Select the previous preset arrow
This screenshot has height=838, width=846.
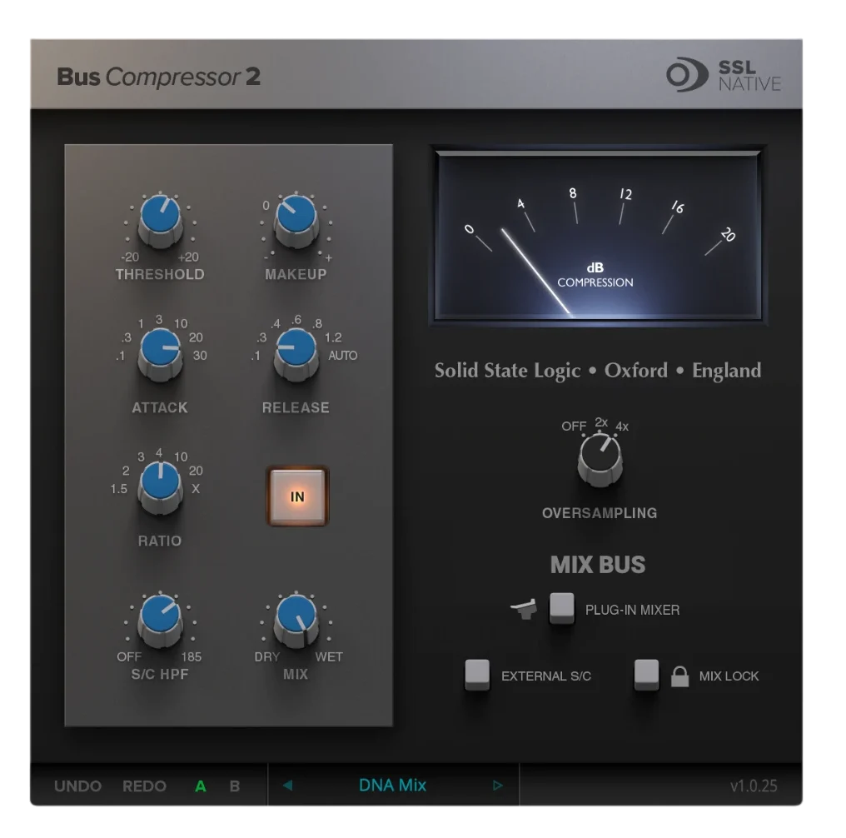pyautogui.click(x=287, y=786)
